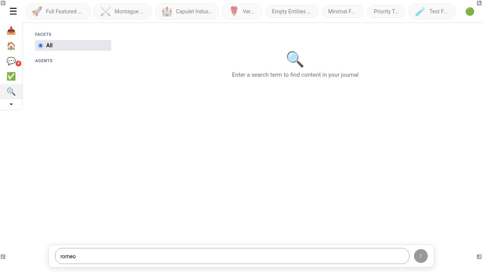The height and width of the screenshot is (272, 488).
Task: Click the green status indicator circle
Action: click(470, 11)
